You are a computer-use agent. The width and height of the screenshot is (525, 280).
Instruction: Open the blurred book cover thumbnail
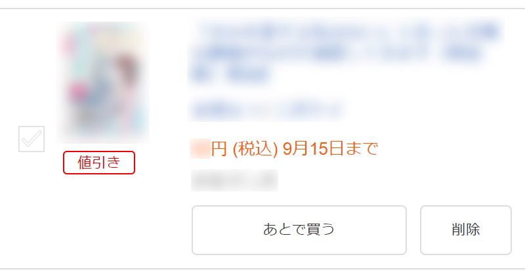[x=103, y=82]
